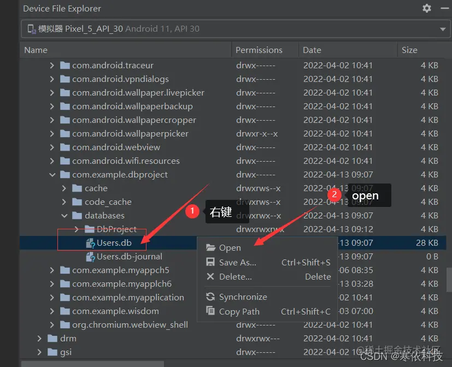Click the Users.db-journal file icon
Screen dimensions: 452x367
[x=91, y=257]
